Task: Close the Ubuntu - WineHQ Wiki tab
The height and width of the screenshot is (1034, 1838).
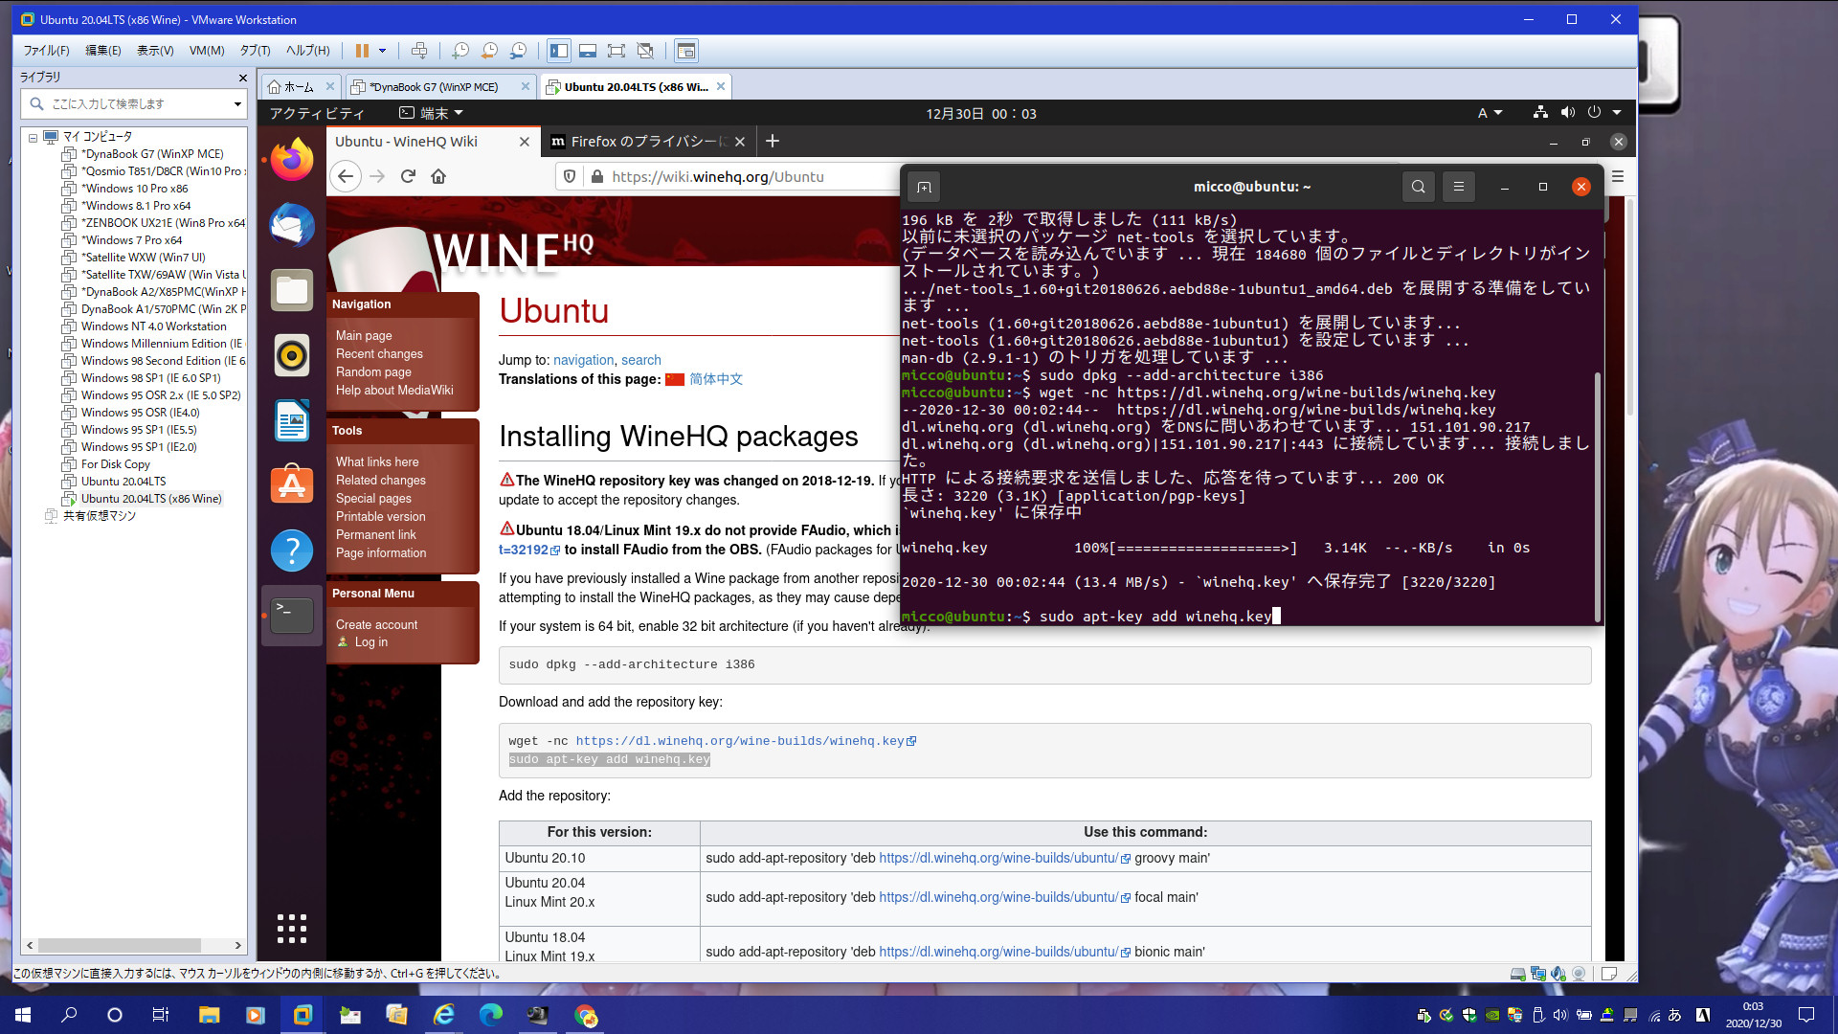Action: tap(525, 142)
